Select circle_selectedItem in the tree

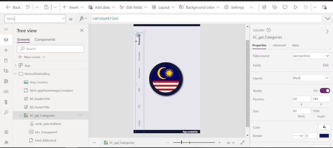(48, 124)
